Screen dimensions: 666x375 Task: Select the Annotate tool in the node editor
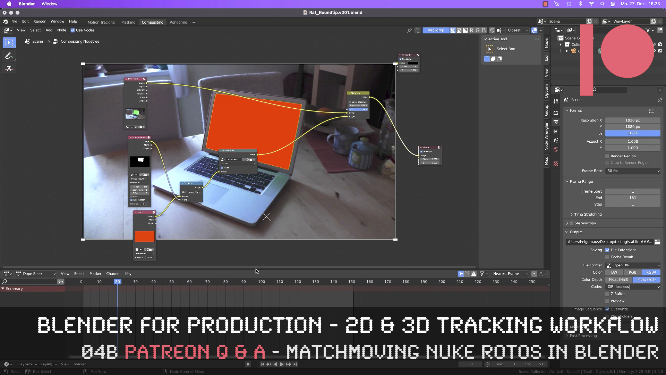click(9, 56)
